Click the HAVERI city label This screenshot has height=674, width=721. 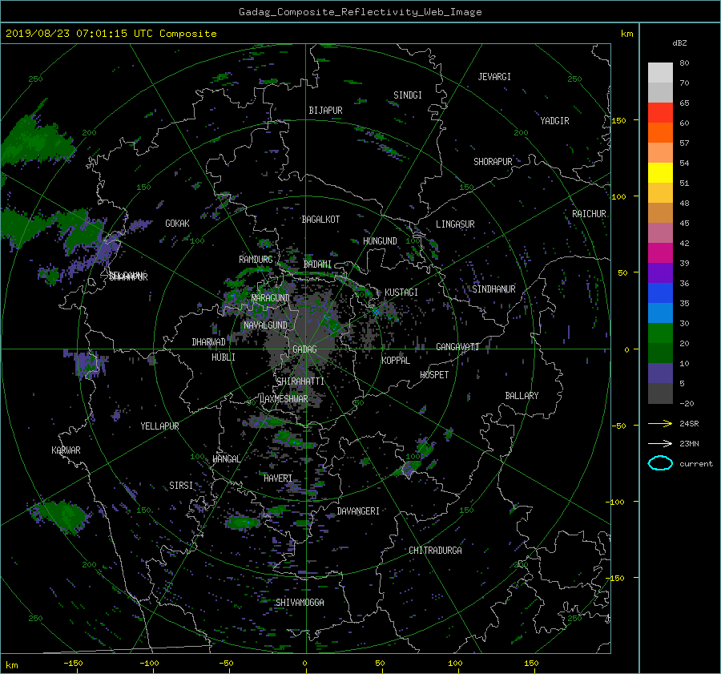point(278,478)
